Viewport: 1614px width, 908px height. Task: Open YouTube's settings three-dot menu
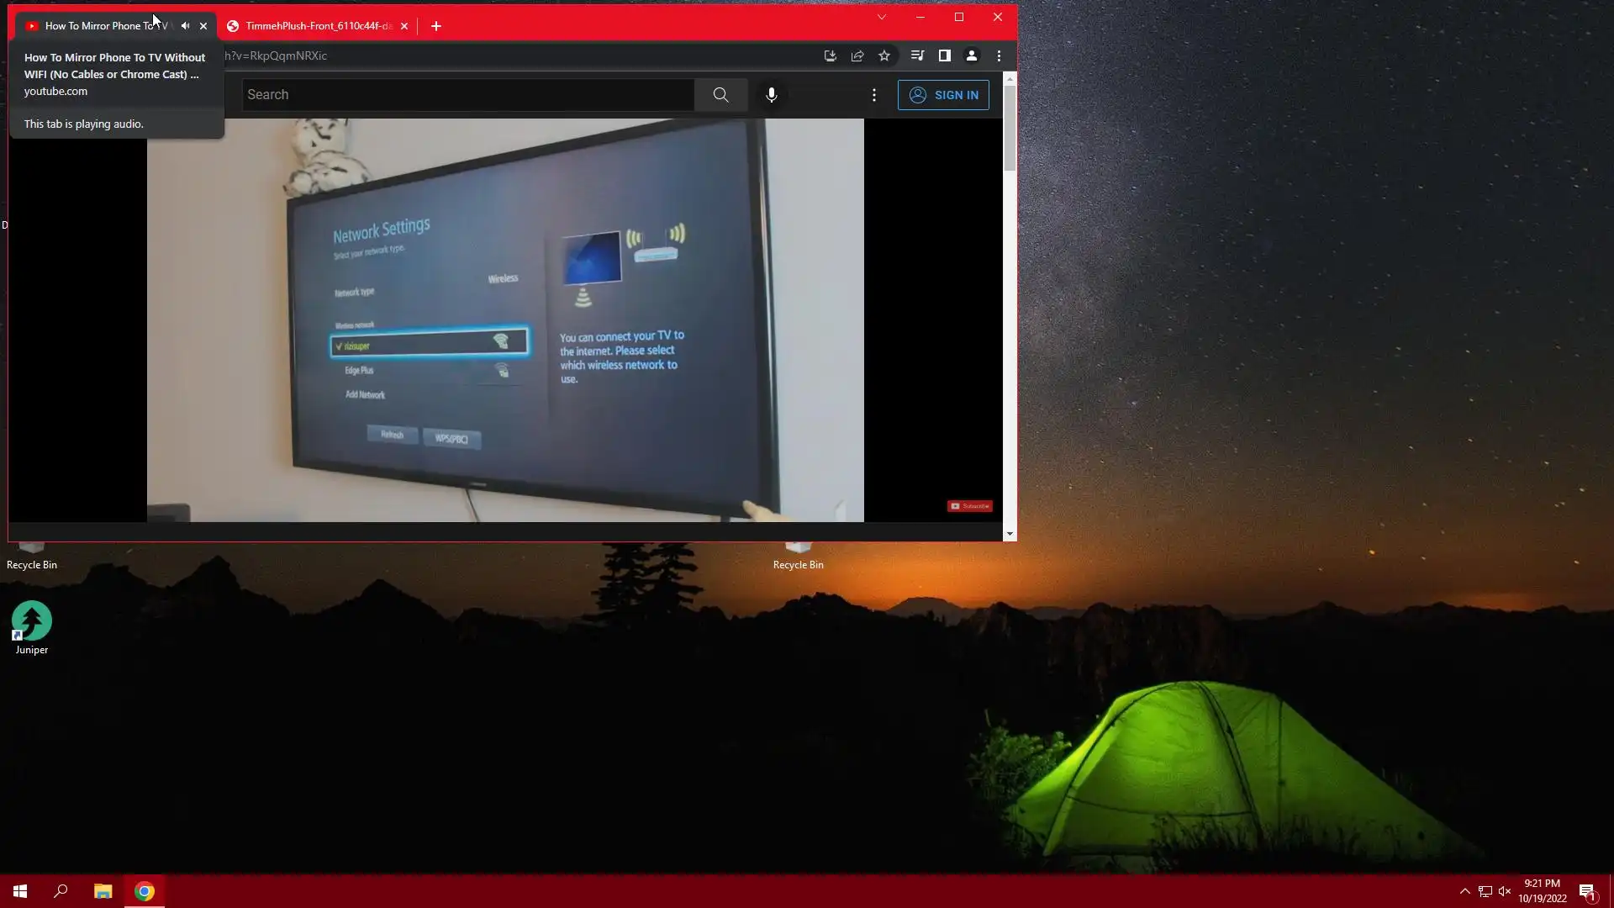[874, 95]
